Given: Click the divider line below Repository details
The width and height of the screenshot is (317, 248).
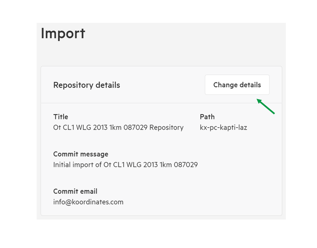Looking at the screenshot, I should [161, 103].
